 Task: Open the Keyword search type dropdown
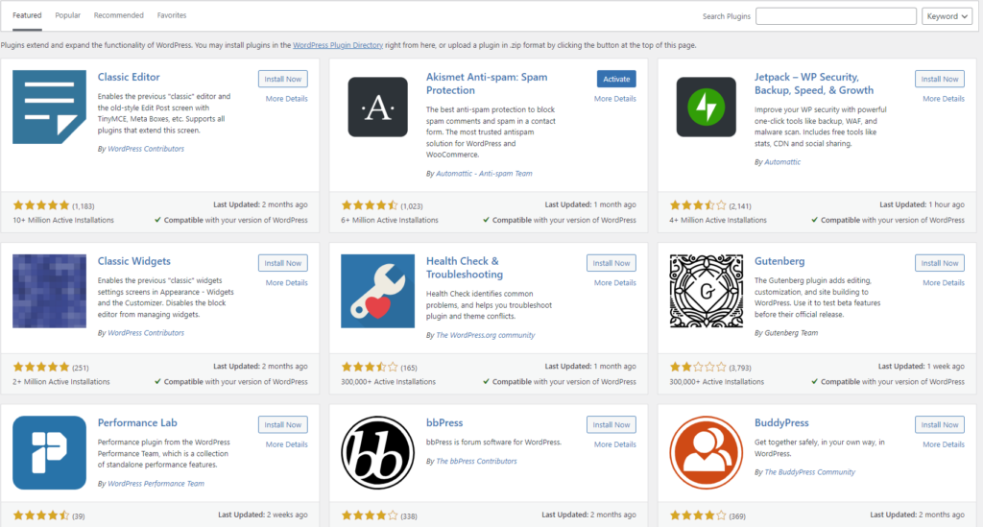(947, 16)
